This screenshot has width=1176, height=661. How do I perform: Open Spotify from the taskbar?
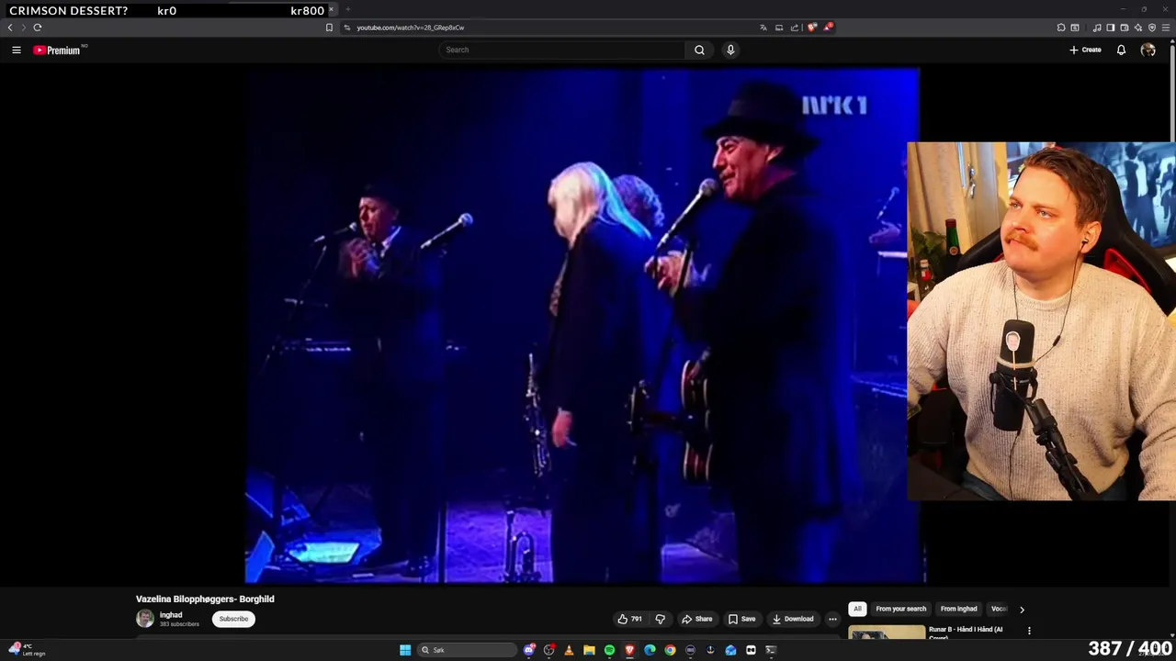(609, 650)
